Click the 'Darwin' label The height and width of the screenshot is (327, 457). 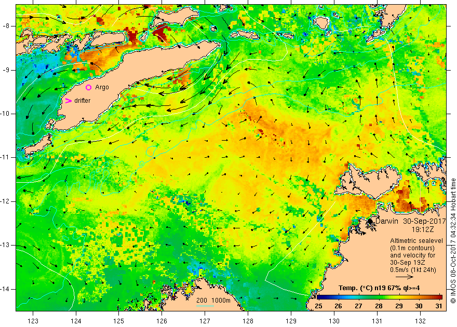point(387,221)
